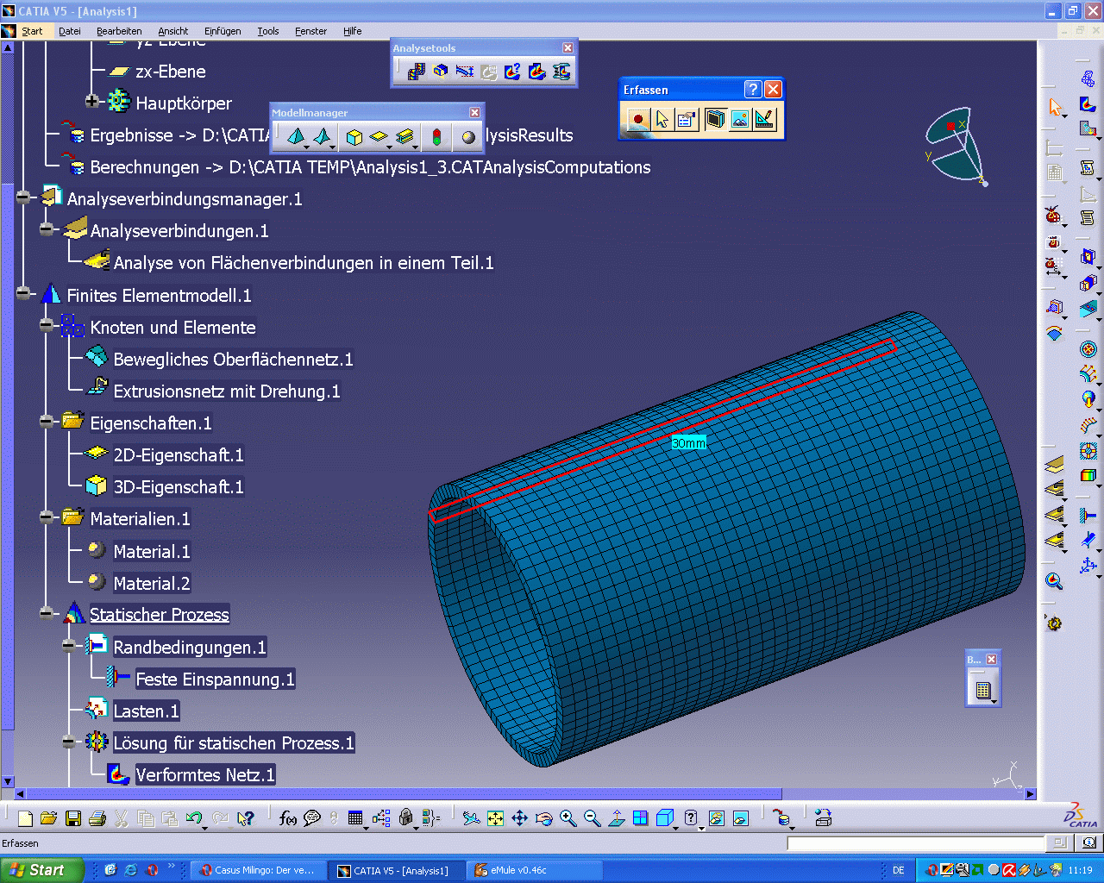This screenshot has height=883, width=1104.
Task: Click the What's This help cursor icon
Action: click(x=246, y=818)
